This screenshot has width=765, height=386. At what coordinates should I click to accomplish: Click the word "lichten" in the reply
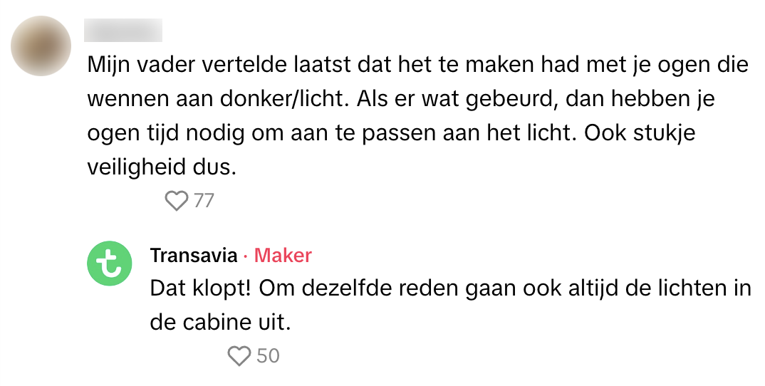pyautogui.click(x=686, y=288)
